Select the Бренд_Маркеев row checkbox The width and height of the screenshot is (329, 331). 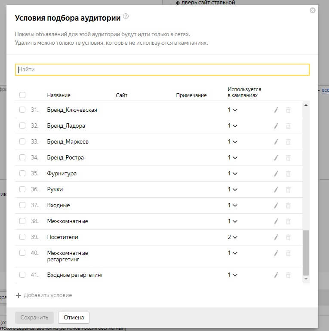click(x=22, y=141)
